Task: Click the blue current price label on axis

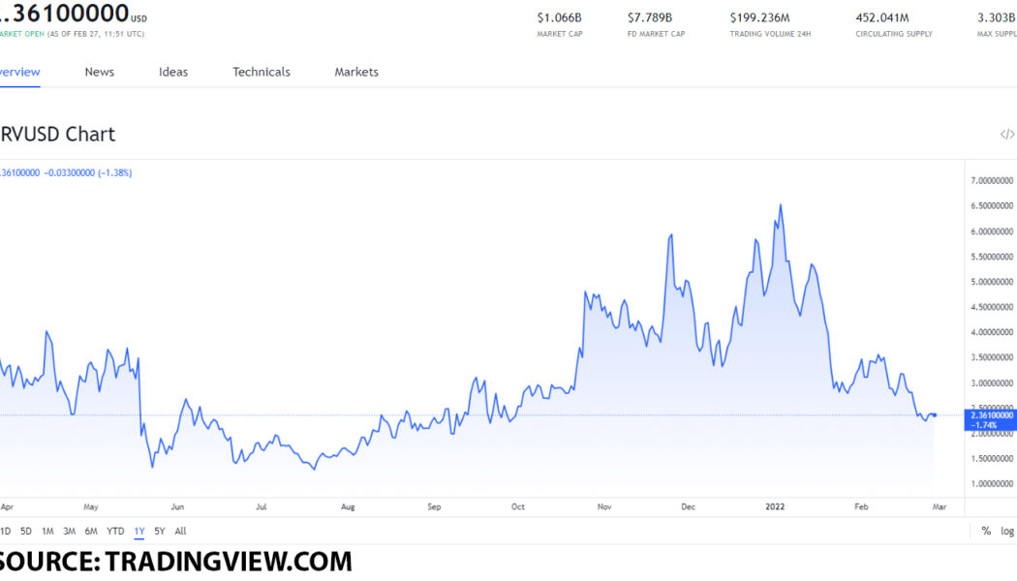Action: 991,419
